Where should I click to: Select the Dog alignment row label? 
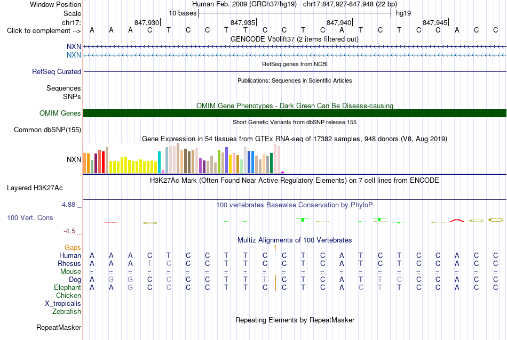click(x=75, y=280)
